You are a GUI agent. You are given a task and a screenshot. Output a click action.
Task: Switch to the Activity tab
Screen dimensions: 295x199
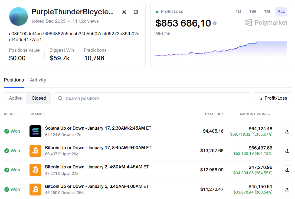click(x=38, y=80)
